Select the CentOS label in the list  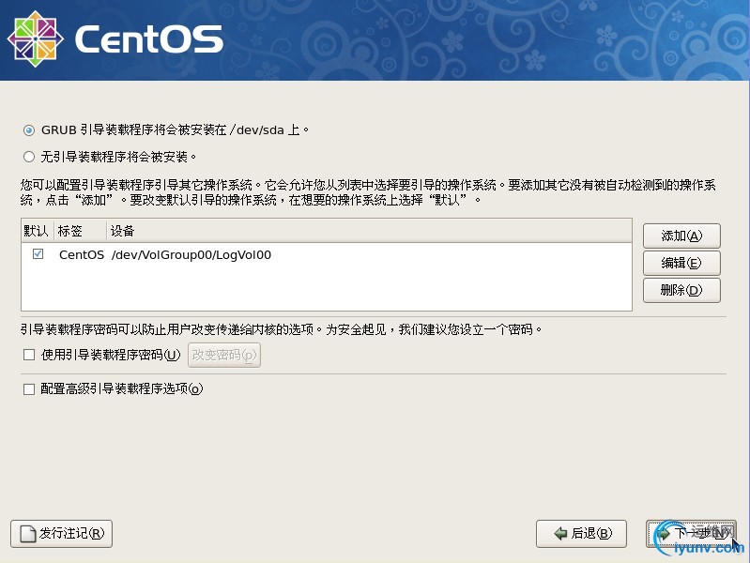pos(82,255)
